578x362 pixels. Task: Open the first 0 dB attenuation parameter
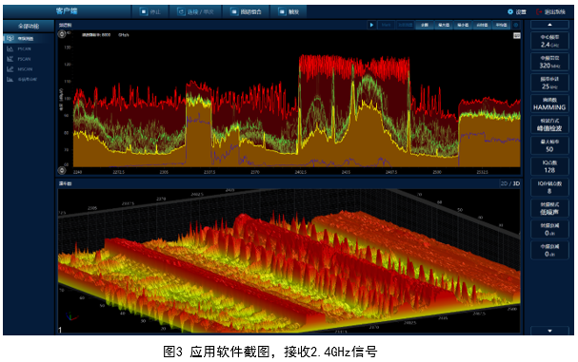549,230
